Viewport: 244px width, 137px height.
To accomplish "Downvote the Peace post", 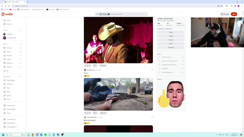I will [x=90, y=113].
